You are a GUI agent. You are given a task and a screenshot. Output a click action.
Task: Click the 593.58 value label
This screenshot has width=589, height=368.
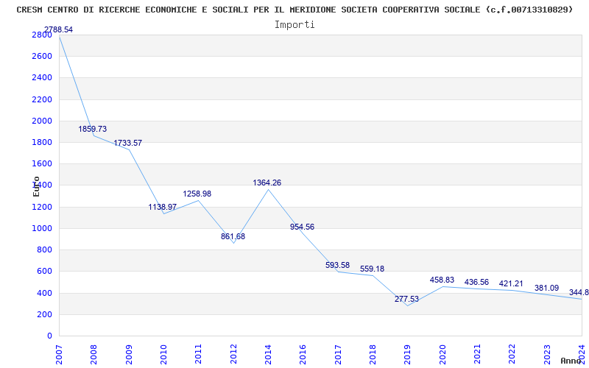click(x=337, y=265)
